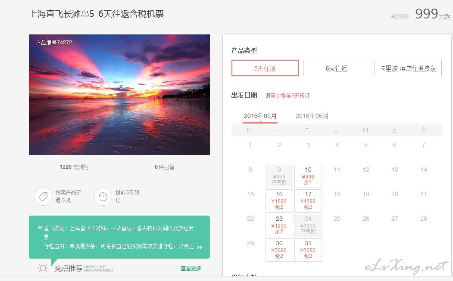Click the 出发日期 section heading
The height and width of the screenshot is (281, 453).
tap(244, 95)
